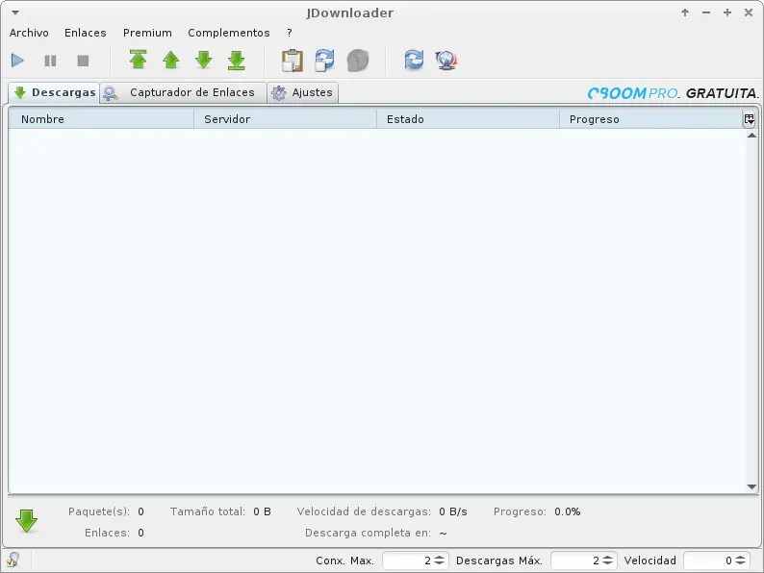Pause downloads with the pause icon
This screenshot has width=764, height=573.
50,61
